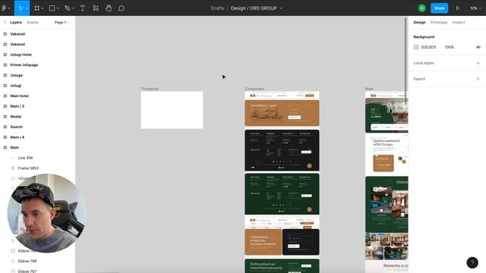Screen dimensions: 486x273
Task: Open Frame tool options dropdown arrow
Action: [43, 8]
